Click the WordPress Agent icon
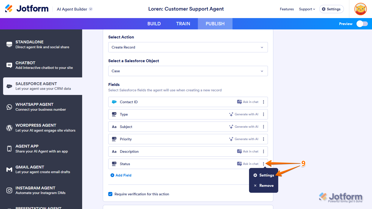 click(9, 128)
